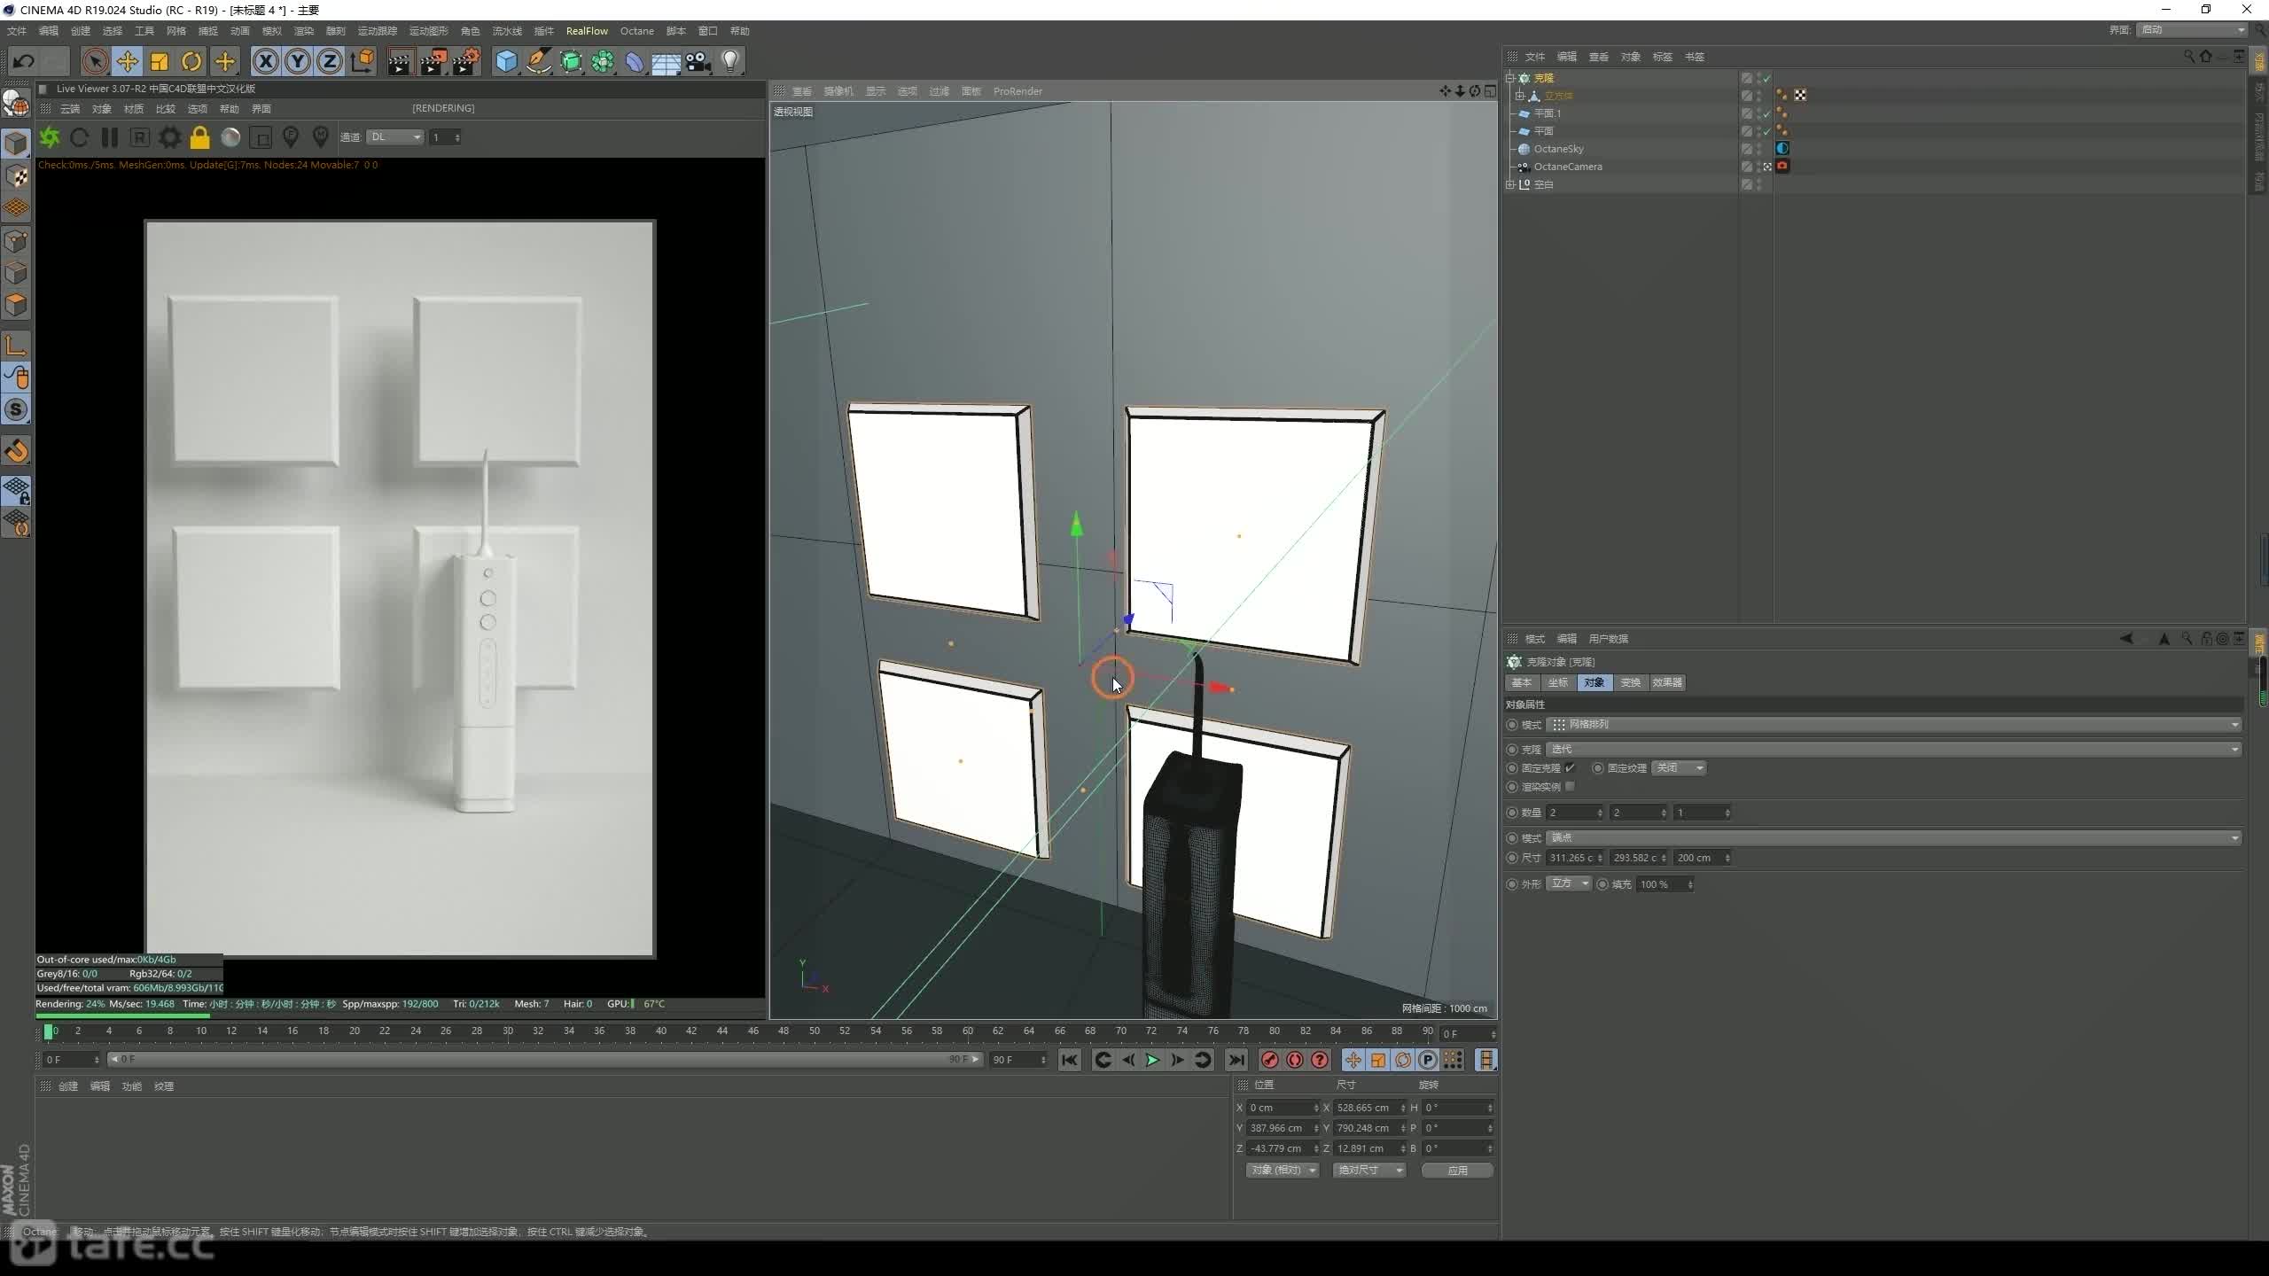This screenshot has height=1276, width=2269.
Task: Open the spline Pen tool
Action: point(539,61)
